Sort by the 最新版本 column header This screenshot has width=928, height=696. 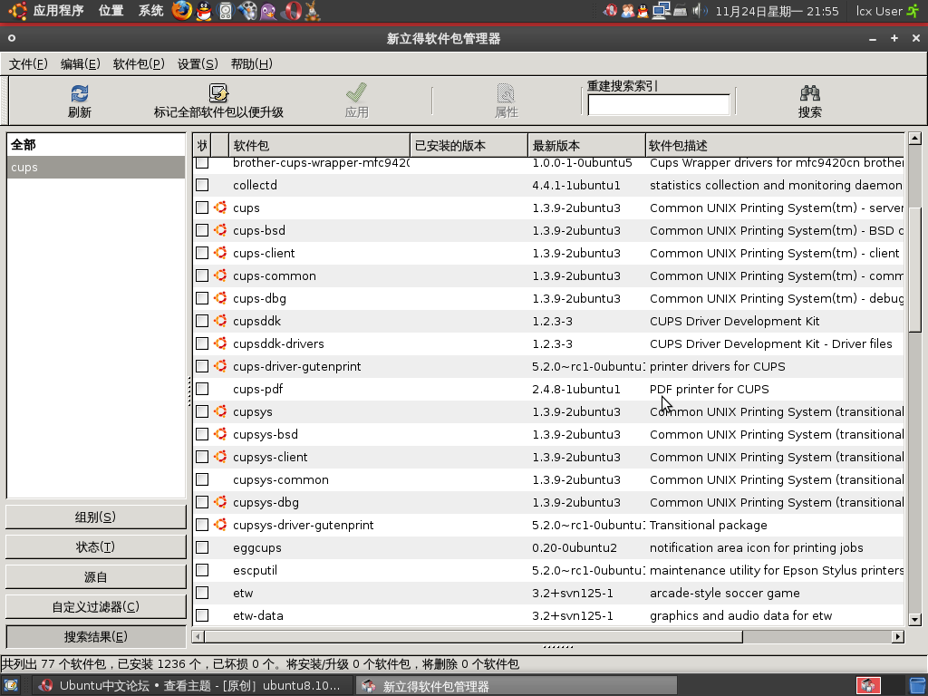coord(586,146)
